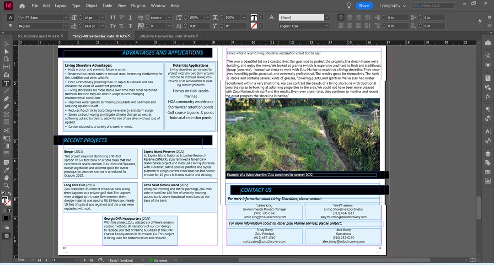Toggle All Caps formatting
This screenshot has height=265, width=494.
click(113, 18)
